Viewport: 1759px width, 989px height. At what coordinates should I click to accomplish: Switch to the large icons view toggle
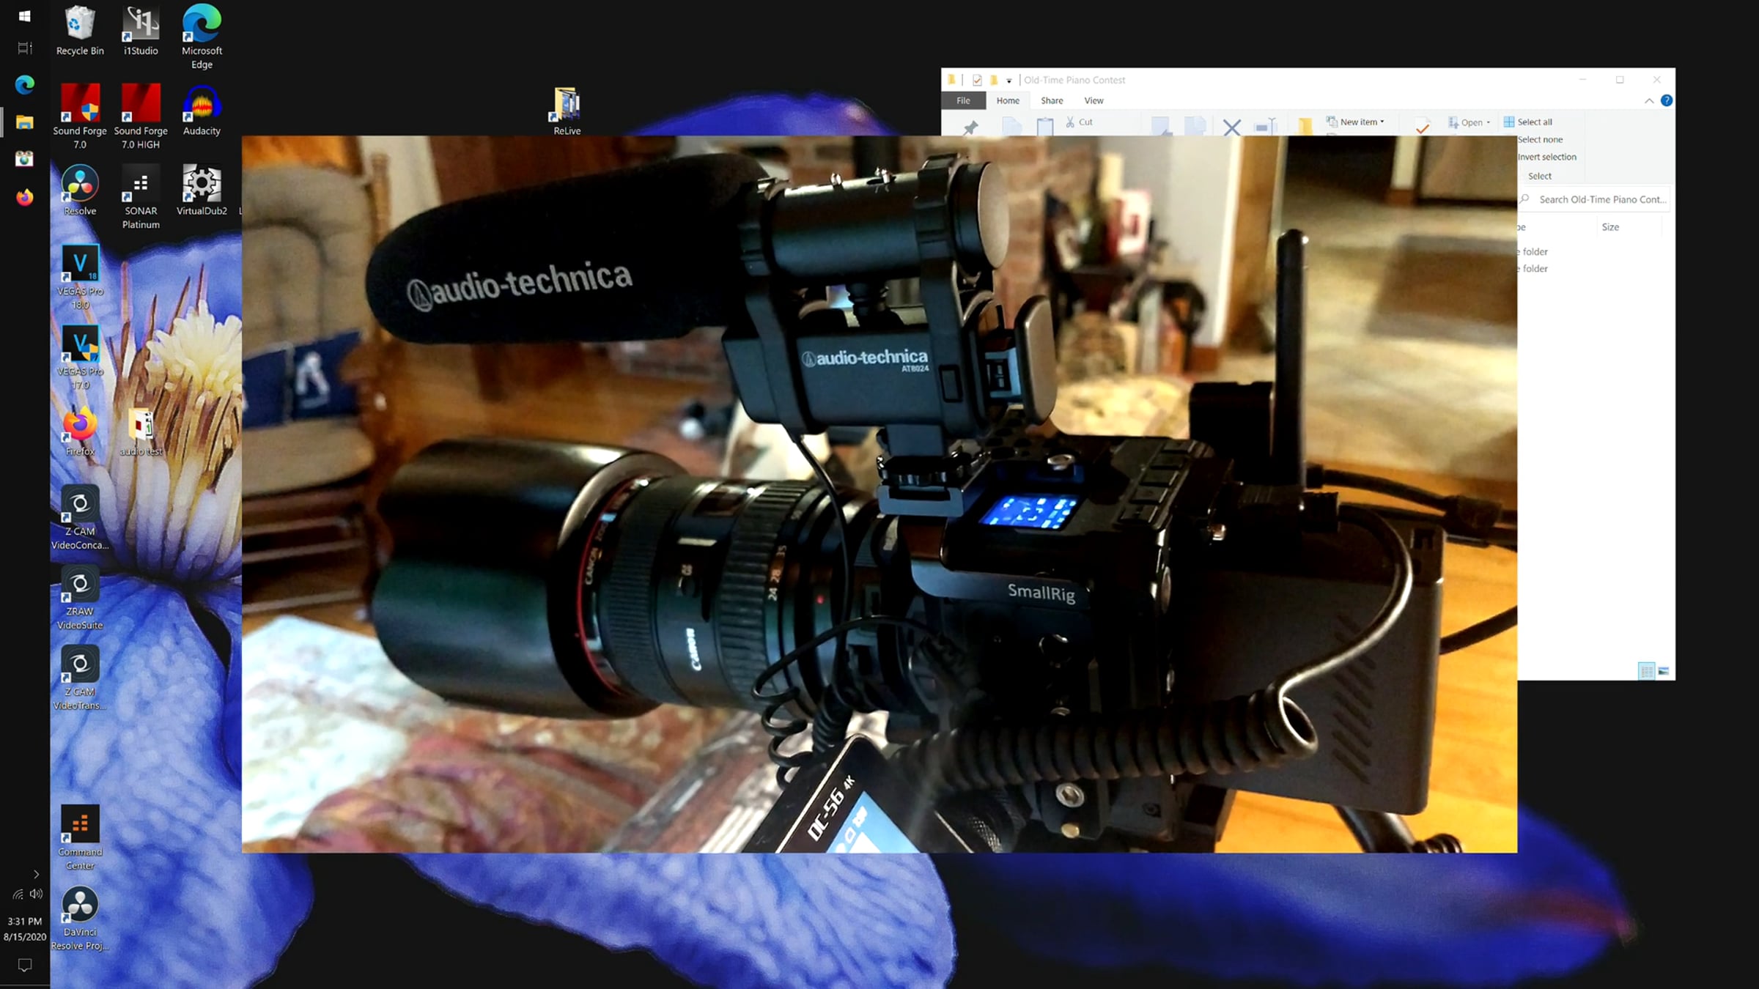tap(1663, 671)
